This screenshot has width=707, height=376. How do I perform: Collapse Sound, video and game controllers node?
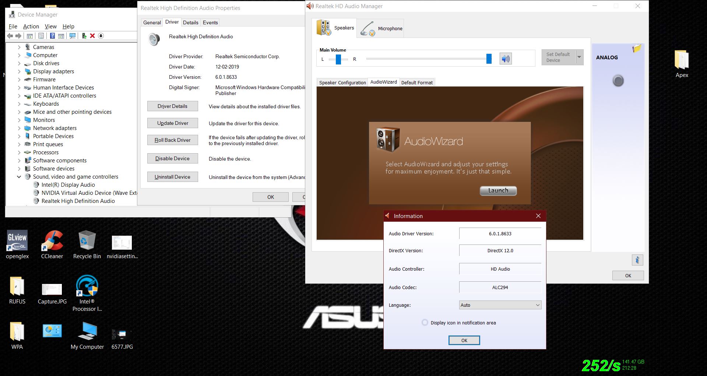(x=19, y=177)
